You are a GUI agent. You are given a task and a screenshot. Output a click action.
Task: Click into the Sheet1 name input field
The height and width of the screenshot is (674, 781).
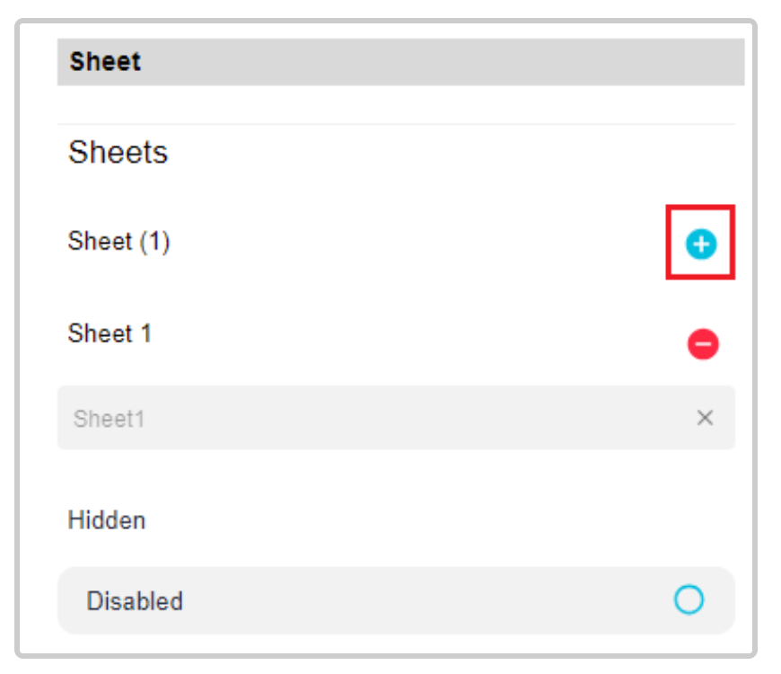[x=396, y=418]
